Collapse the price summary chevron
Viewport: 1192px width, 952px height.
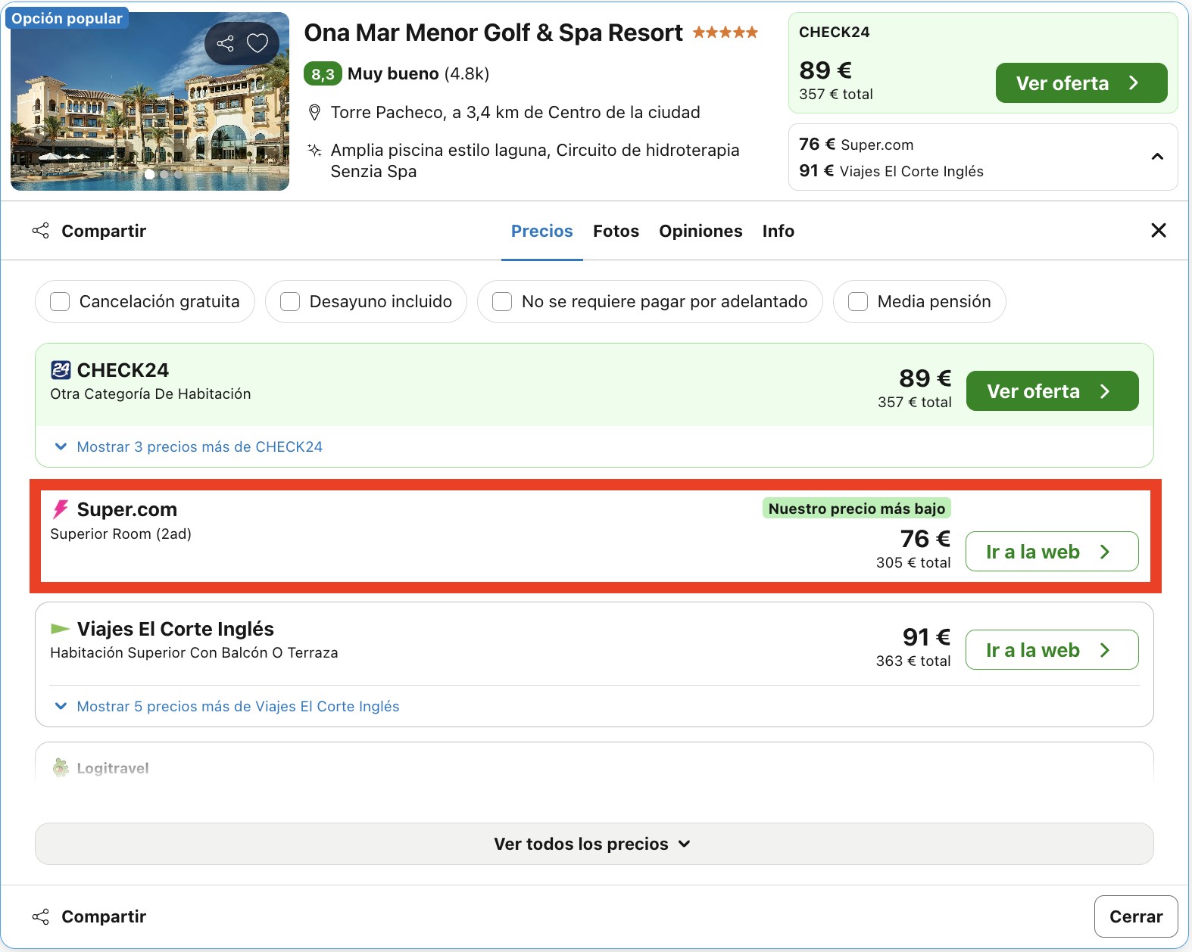[x=1157, y=157]
